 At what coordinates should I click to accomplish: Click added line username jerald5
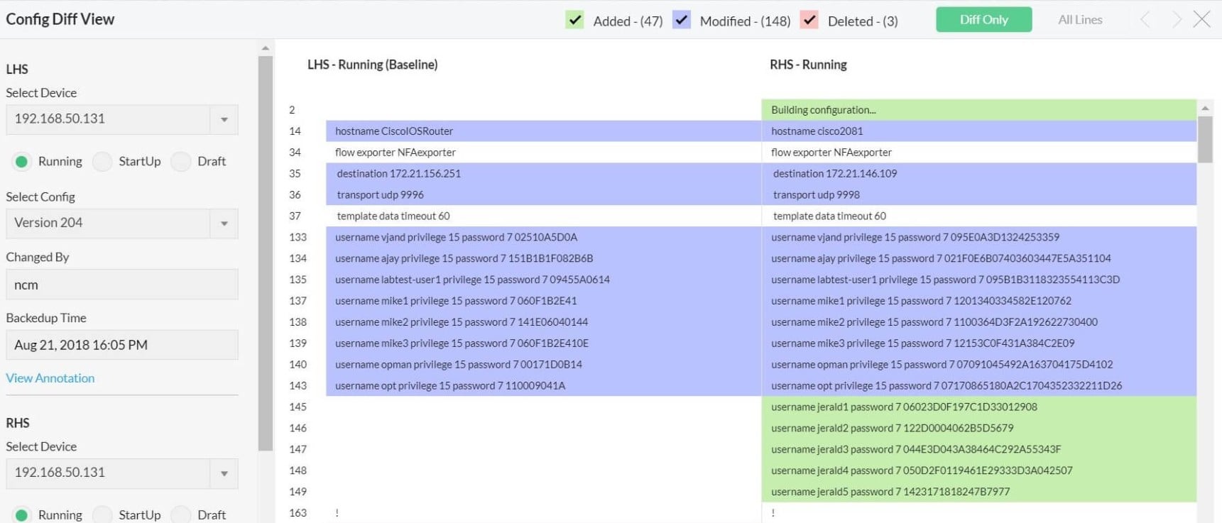pos(979,492)
